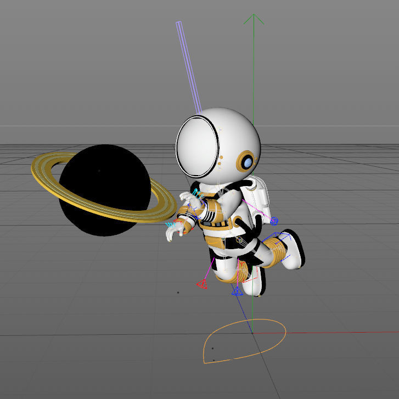The width and height of the screenshot is (399, 399).
Task: Click the green Y-axis arrow tip
Action: point(254,19)
